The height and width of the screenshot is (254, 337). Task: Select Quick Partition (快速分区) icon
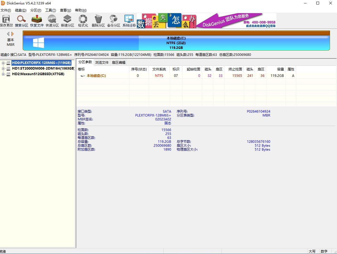(52, 21)
